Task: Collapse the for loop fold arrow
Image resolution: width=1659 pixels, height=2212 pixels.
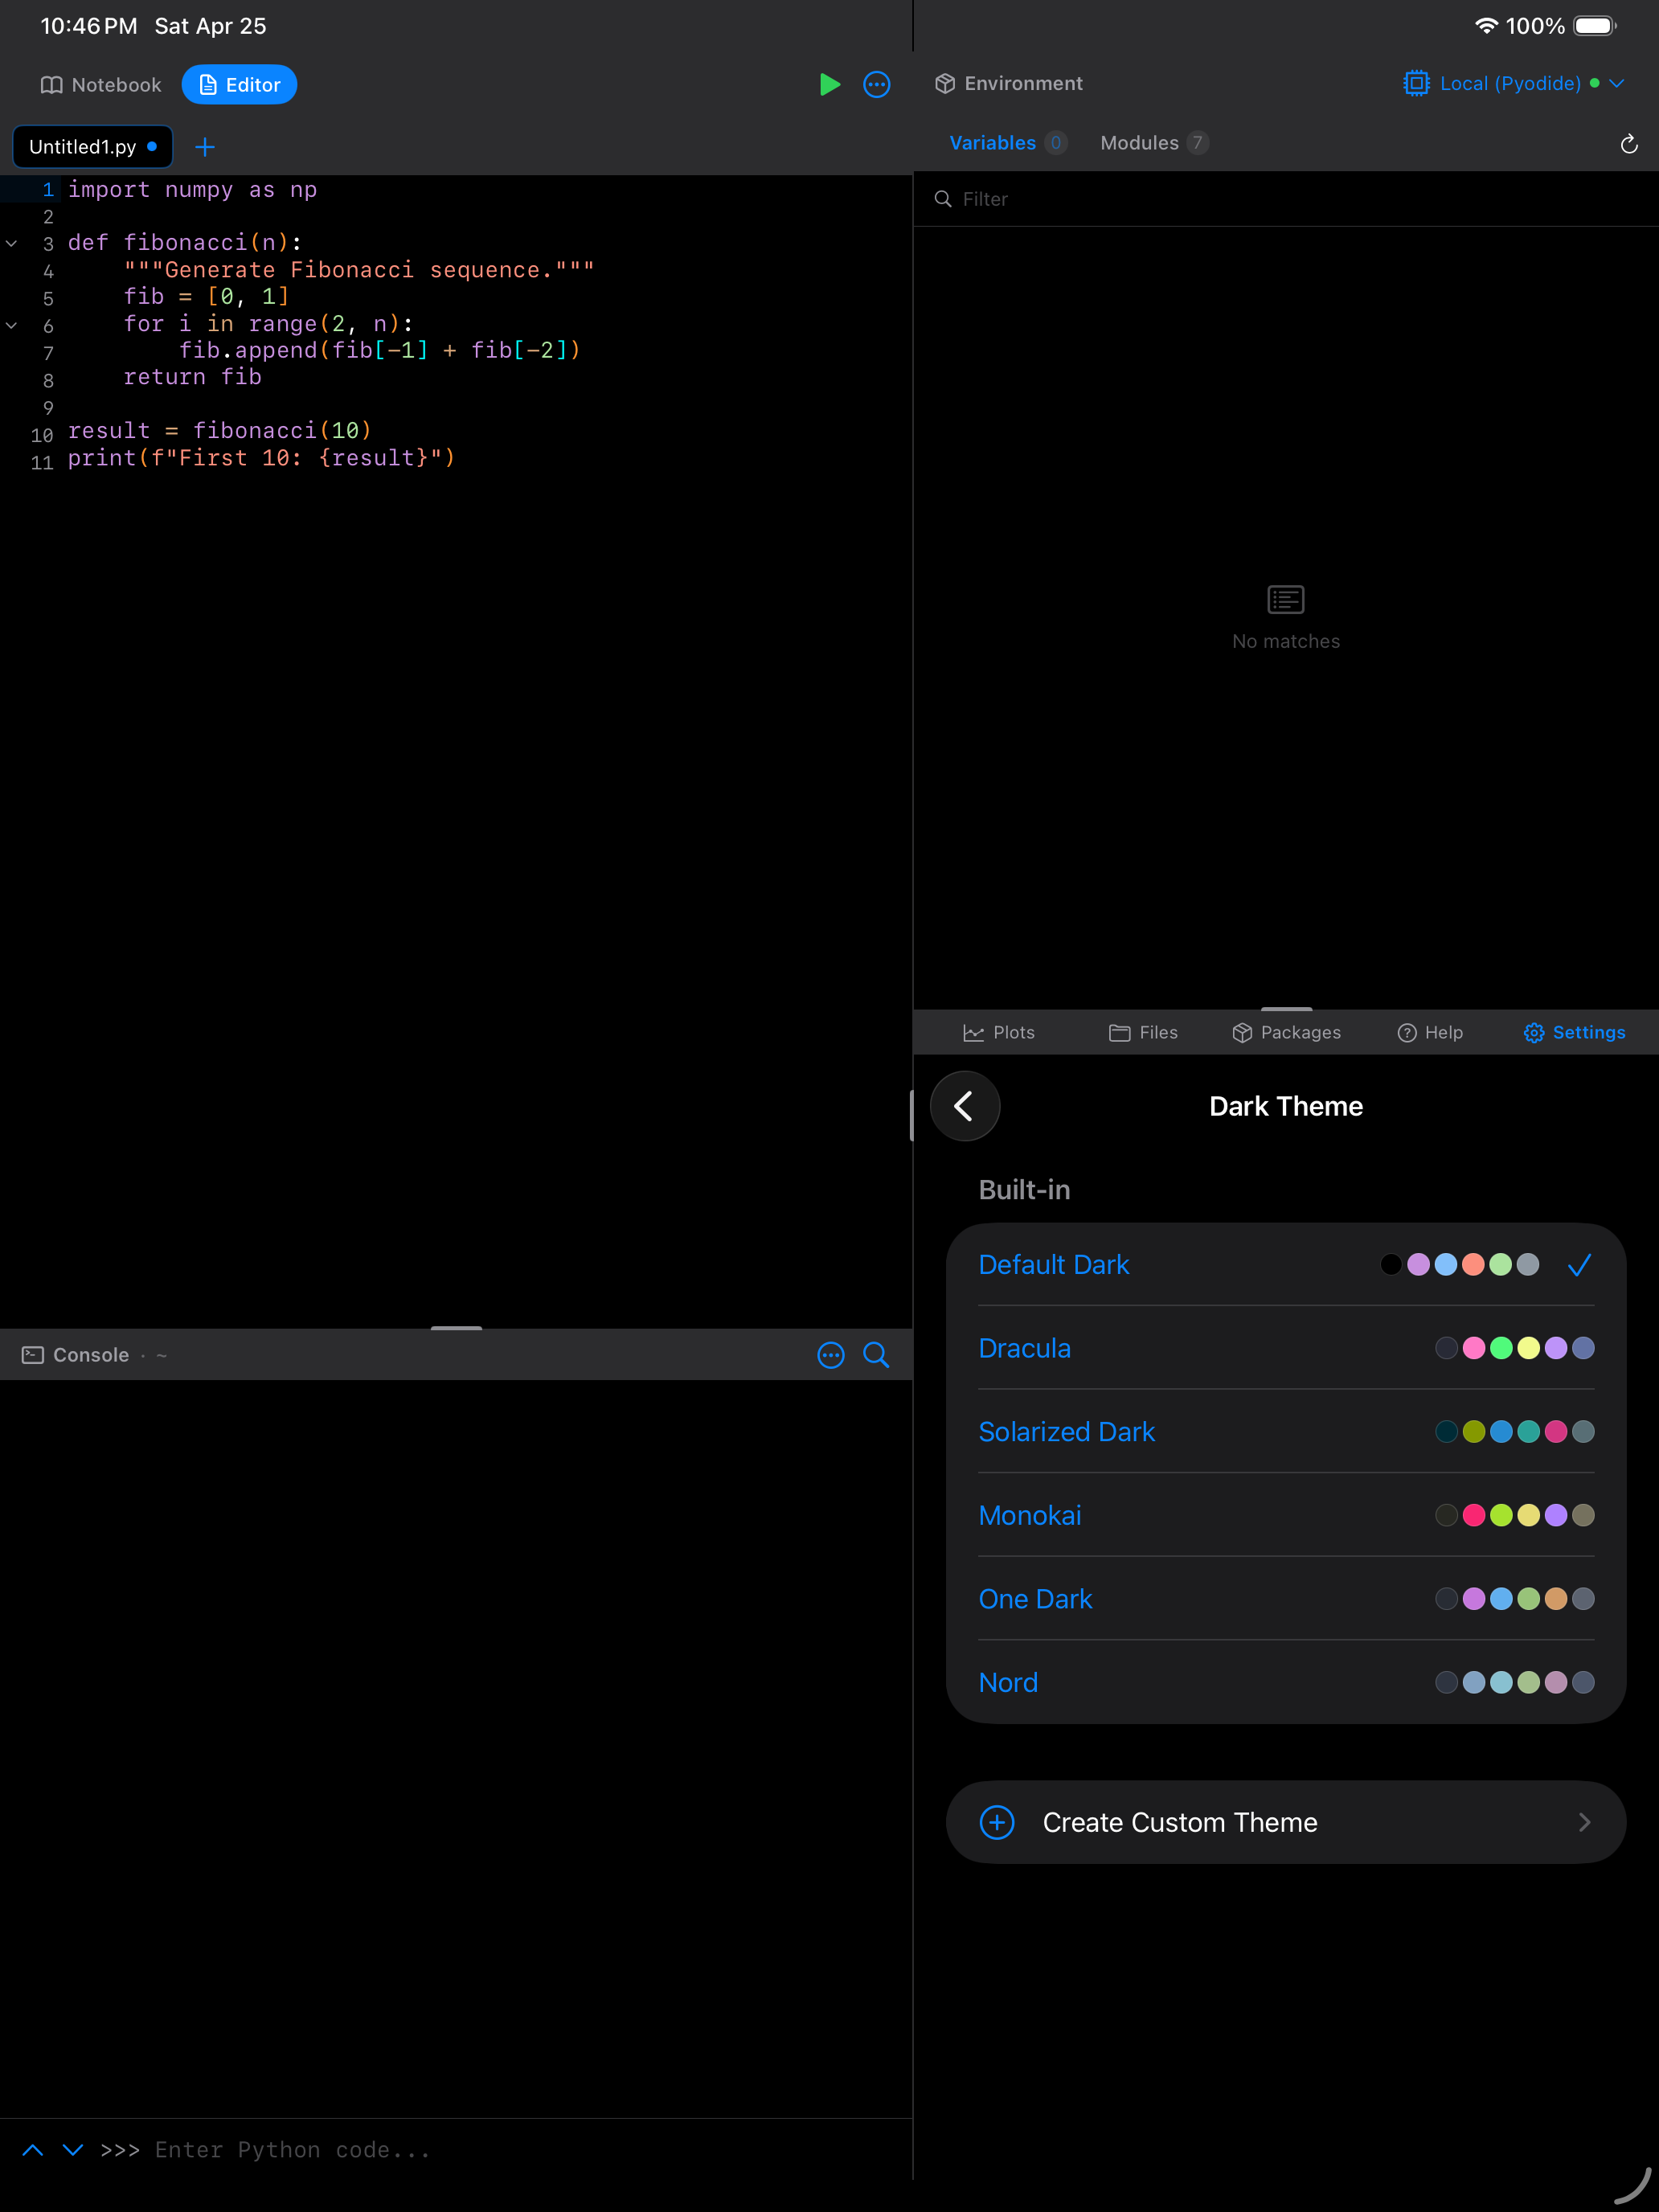Action: pyautogui.click(x=12, y=325)
